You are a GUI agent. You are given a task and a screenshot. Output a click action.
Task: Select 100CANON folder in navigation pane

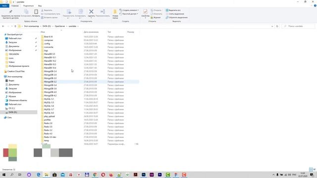tap(13, 54)
